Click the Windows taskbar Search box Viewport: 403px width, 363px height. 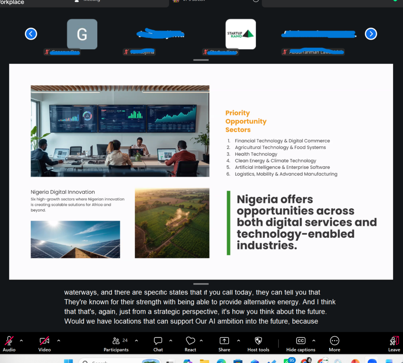(x=120, y=360)
